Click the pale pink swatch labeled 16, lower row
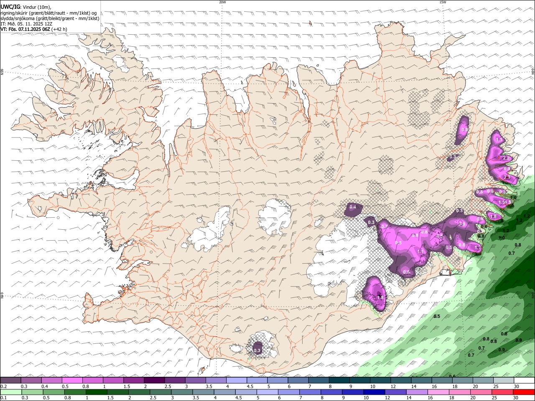 tap(438, 392)
